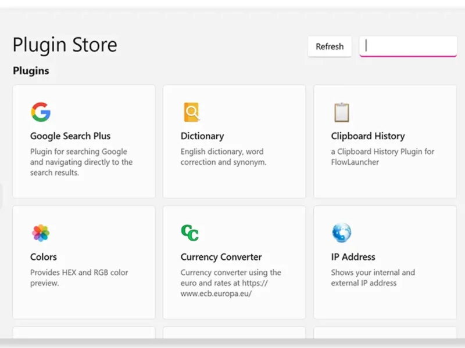Refresh the plugin list

(330, 46)
